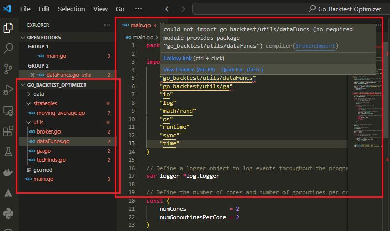
Task: Open Source Control view in activity bar
Action: tap(8, 69)
